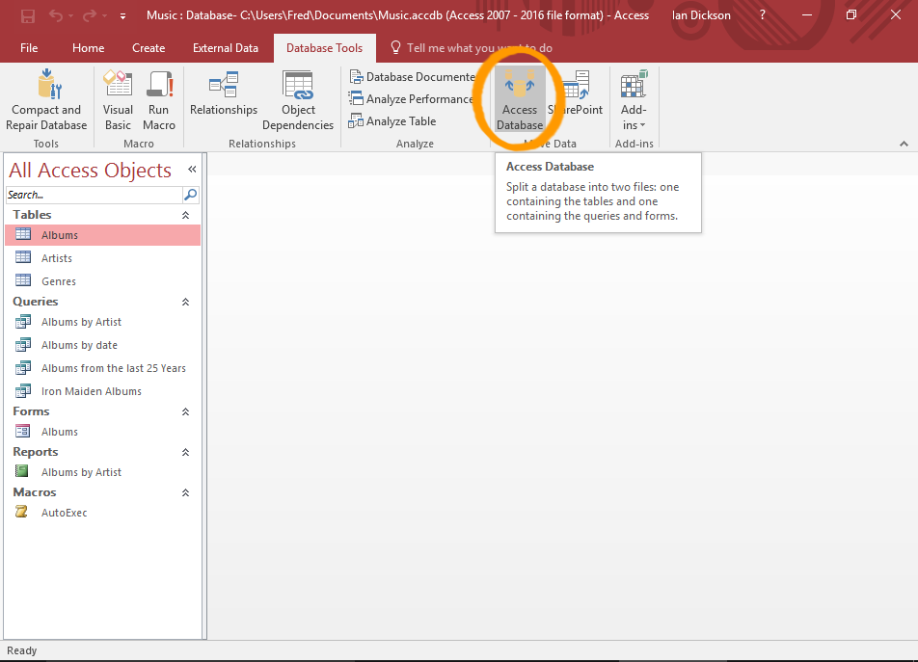Click the navigation pane Search box
This screenshot has height=662, width=918.
94,195
